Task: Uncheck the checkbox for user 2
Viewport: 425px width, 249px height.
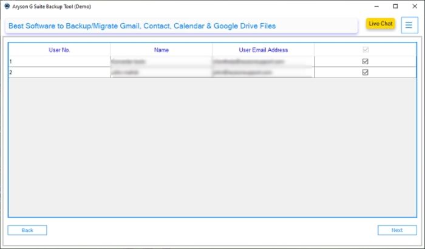Action: 365,72
